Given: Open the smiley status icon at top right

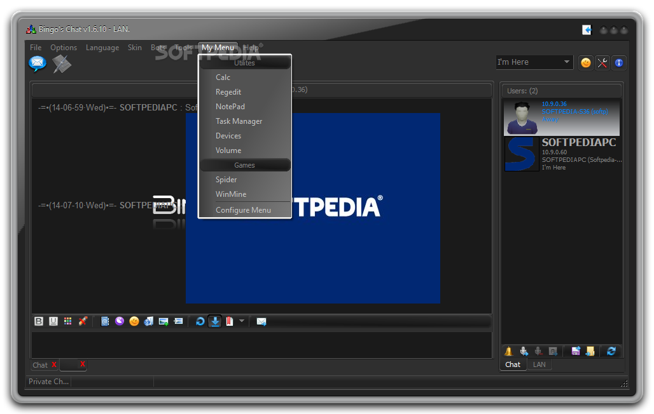Looking at the screenshot, I should [586, 63].
